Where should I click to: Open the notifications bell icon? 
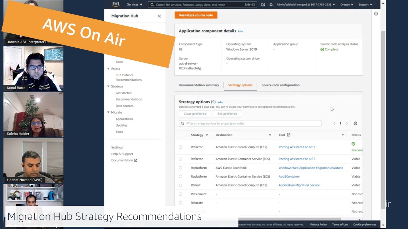click(271, 5)
